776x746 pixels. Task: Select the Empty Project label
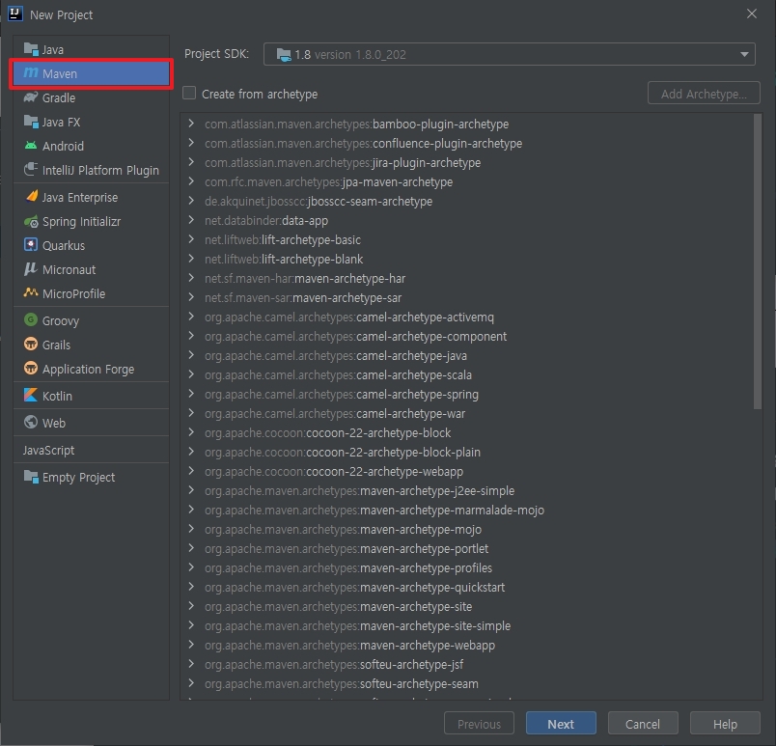[x=78, y=478]
